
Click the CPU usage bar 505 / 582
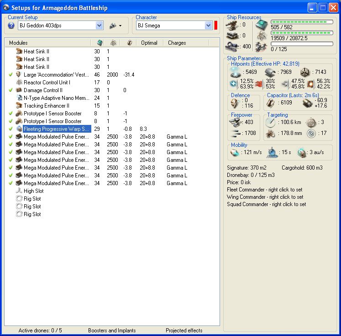302,22
